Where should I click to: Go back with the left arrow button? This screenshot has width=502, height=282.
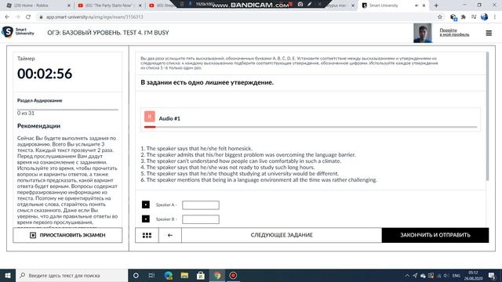coord(170,235)
